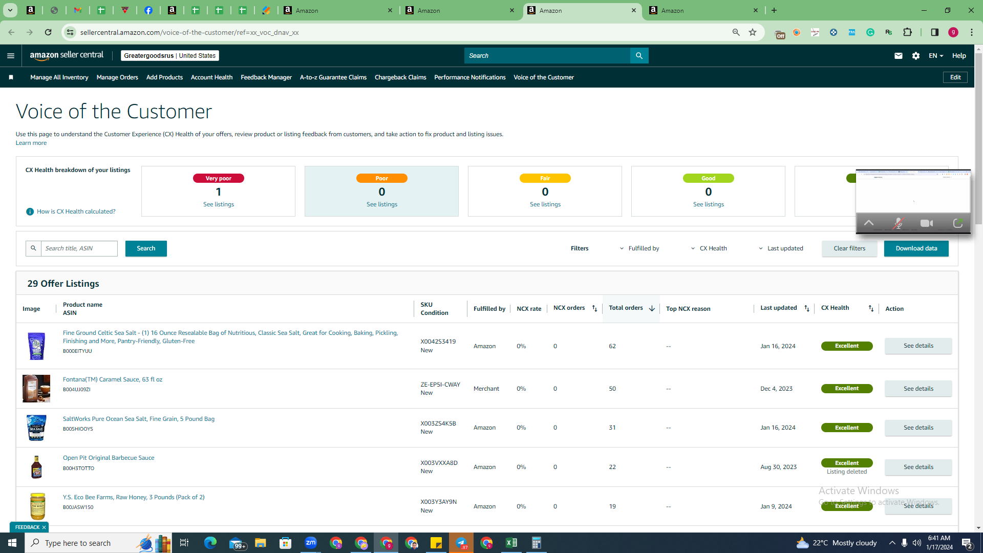
Task: Open the Fine Ground Celtic Sea Salt listing link
Action: click(x=230, y=337)
